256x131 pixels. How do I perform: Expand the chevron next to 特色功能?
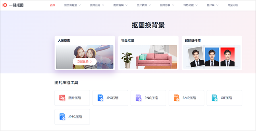(x=196, y=5)
